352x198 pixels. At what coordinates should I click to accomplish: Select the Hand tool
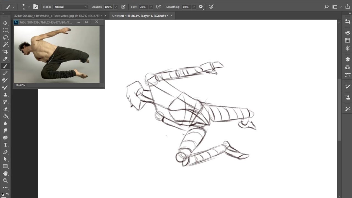(x=5, y=173)
